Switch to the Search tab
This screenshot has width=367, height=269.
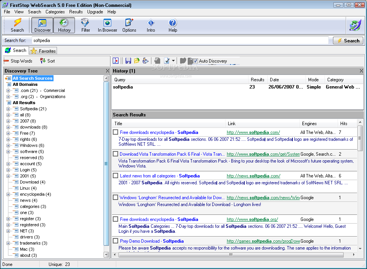click(16, 50)
